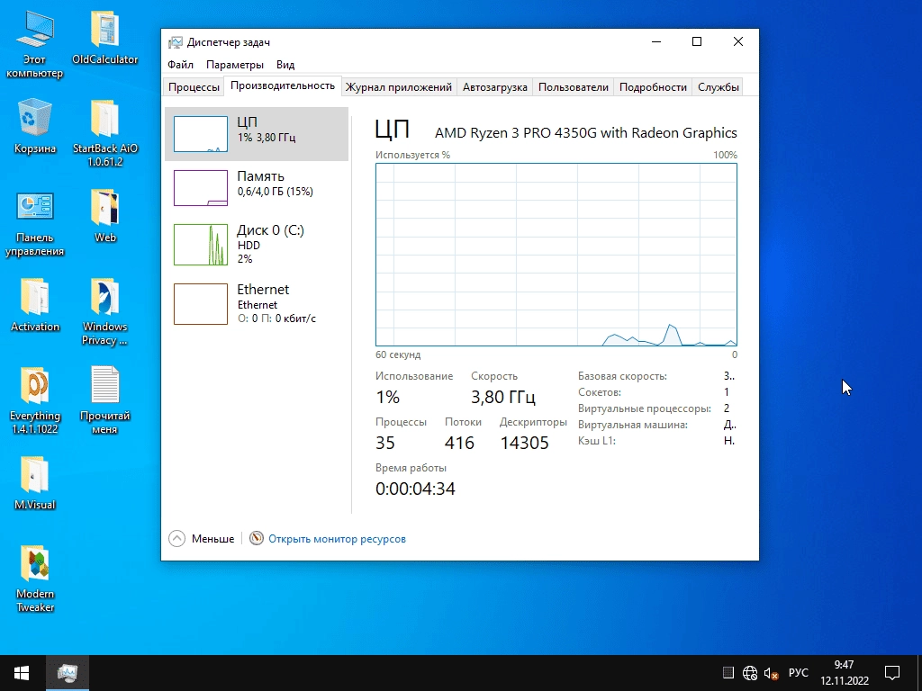Click the speed value 3,80 ГГц
Viewport: 922px width, 691px height.
503,397
